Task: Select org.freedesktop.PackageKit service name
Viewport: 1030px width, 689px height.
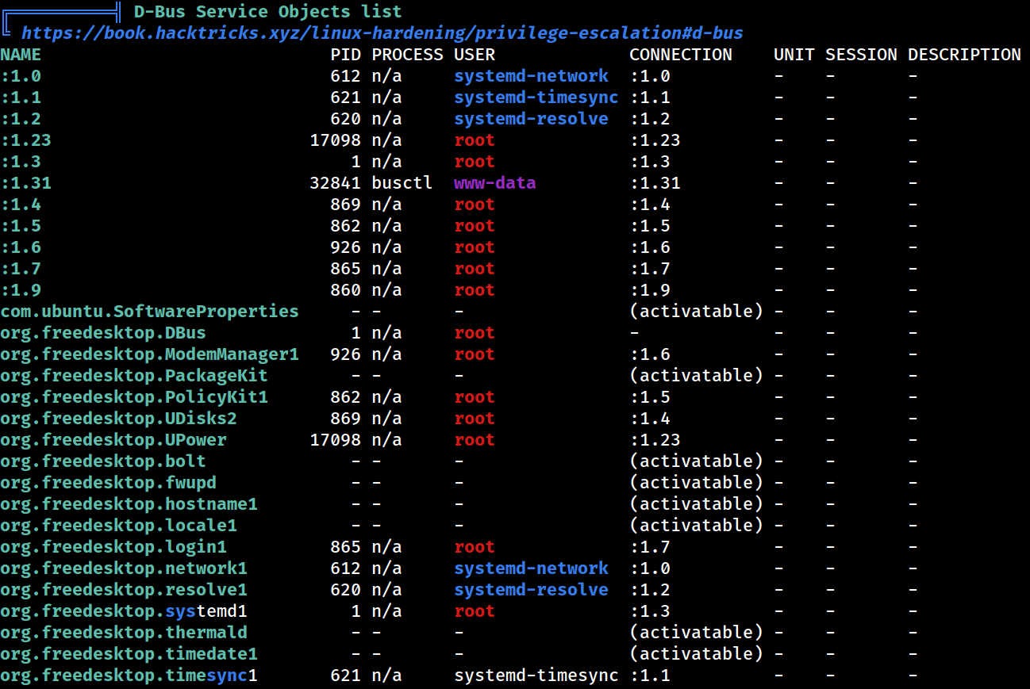Action: (x=134, y=376)
